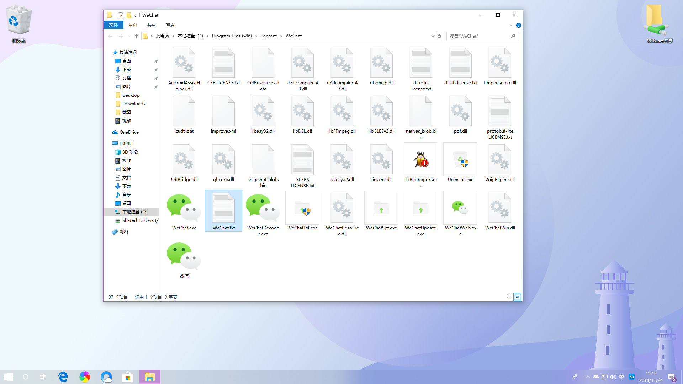Select the WeChatWeb.exe icon
The height and width of the screenshot is (384, 683).
click(460, 208)
